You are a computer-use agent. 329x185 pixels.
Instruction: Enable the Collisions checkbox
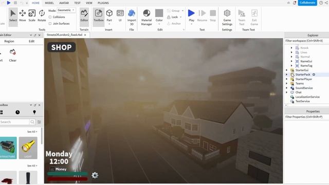coord(50,17)
